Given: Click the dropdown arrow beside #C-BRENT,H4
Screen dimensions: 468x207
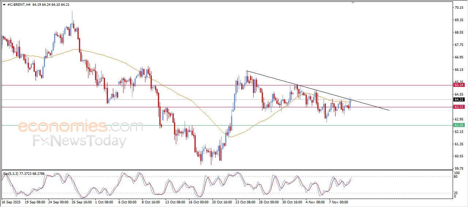Looking at the screenshot, I should pyautogui.click(x=4, y=5).
